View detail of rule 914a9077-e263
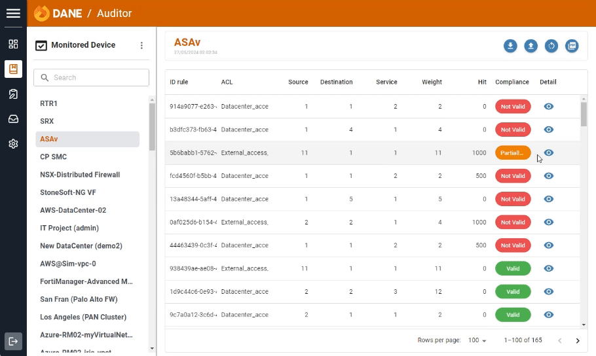596x356 pixels. (x=548, y=107)
